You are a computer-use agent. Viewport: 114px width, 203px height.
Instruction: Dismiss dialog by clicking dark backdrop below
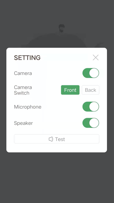pyautogui.click(x=57, y=177)
